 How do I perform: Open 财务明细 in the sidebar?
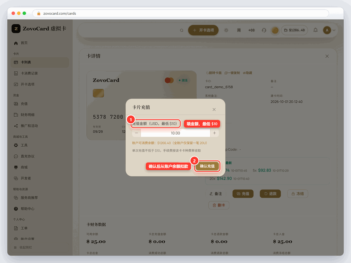[x=40, y=115]
